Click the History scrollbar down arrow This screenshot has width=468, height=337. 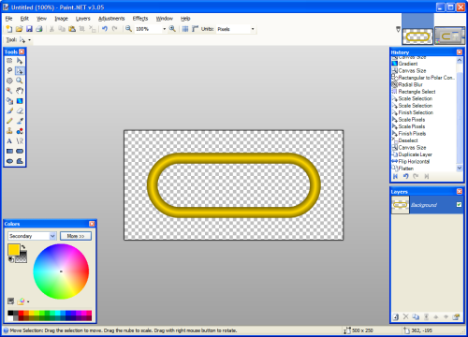click(460, 168)
